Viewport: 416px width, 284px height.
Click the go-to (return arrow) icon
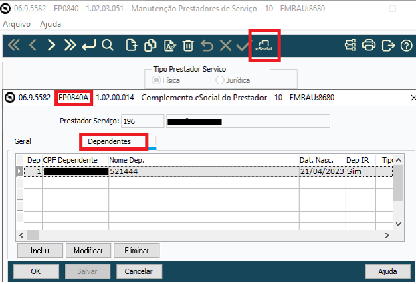tap(88, 45)
